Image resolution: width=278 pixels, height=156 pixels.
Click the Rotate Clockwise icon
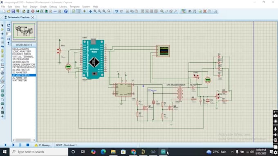coord(8,25)
